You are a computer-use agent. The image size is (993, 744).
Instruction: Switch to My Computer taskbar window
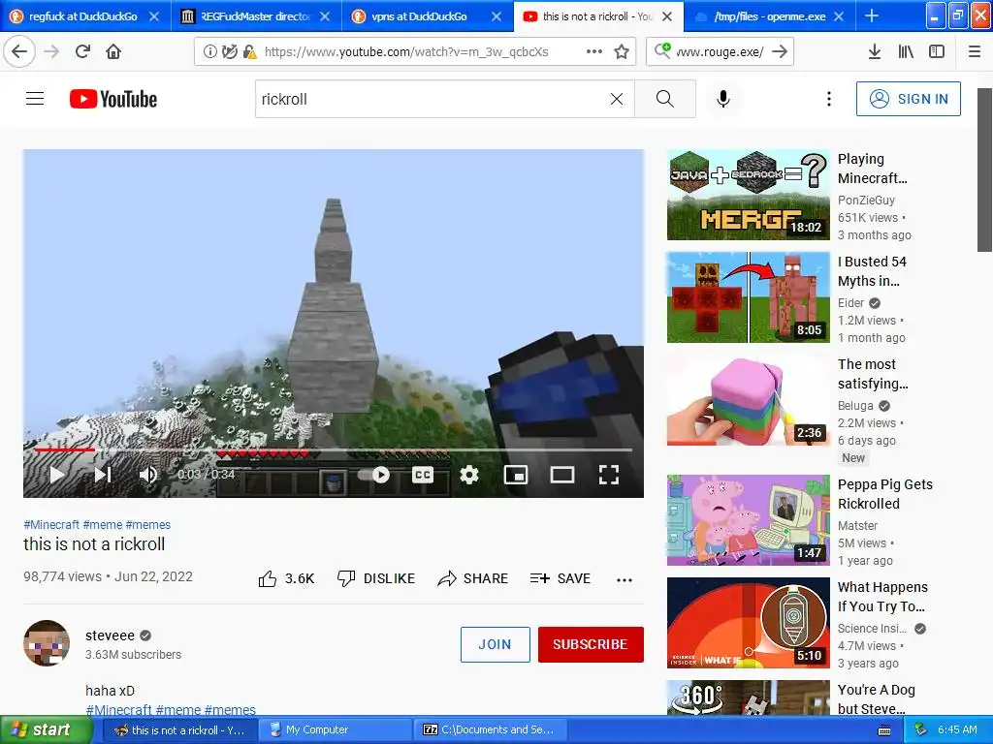point(335,729)
